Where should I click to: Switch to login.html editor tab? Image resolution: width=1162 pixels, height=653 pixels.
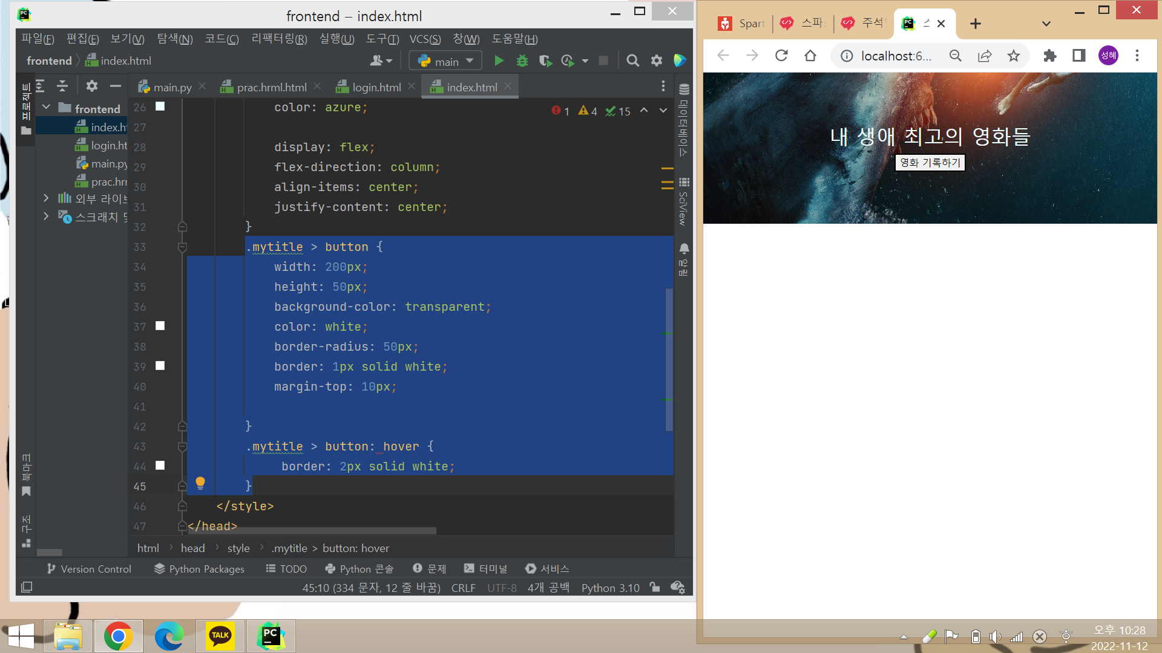376,87
